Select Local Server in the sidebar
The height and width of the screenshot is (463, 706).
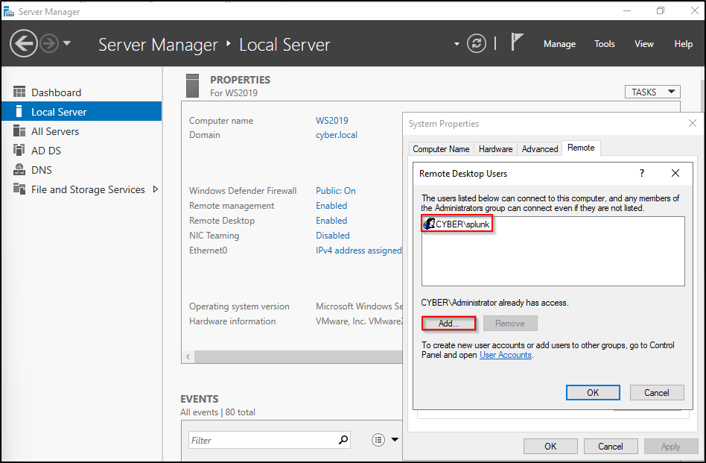(81, 112)
